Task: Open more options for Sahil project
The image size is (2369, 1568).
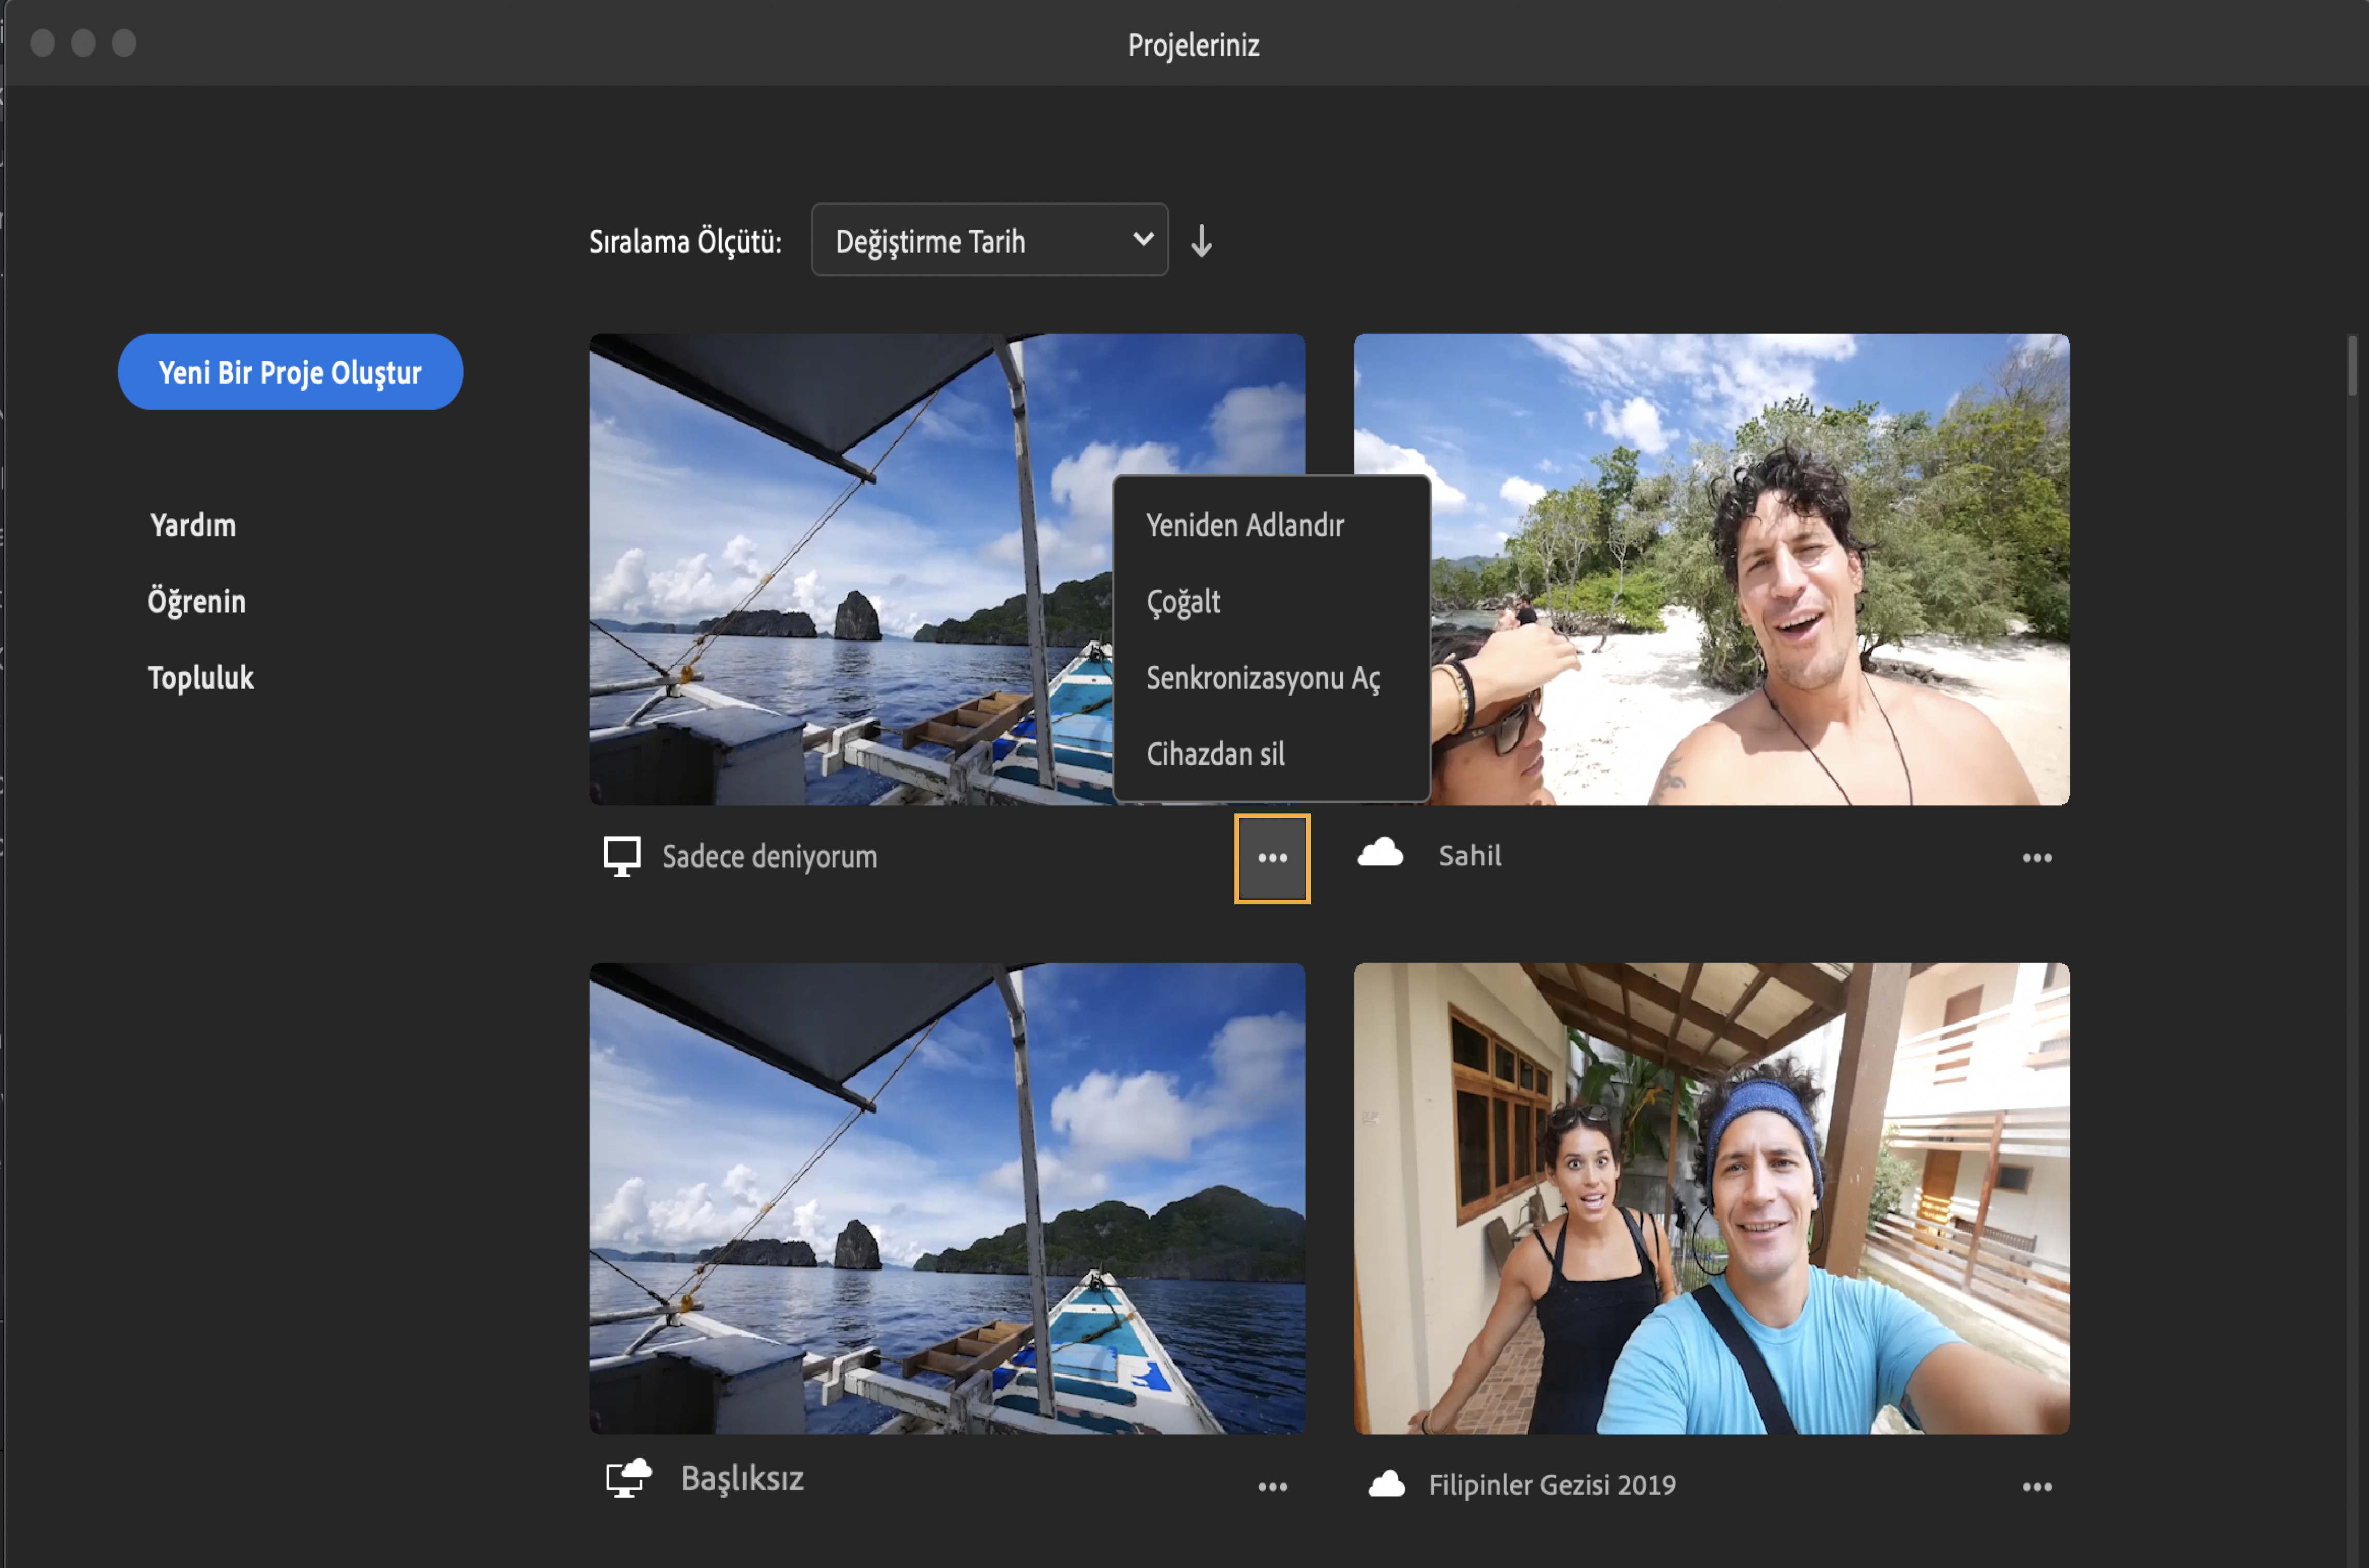Action: 2037,858
